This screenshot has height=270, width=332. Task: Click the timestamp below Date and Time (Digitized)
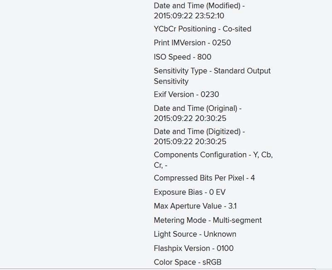[x=190, y=142]
